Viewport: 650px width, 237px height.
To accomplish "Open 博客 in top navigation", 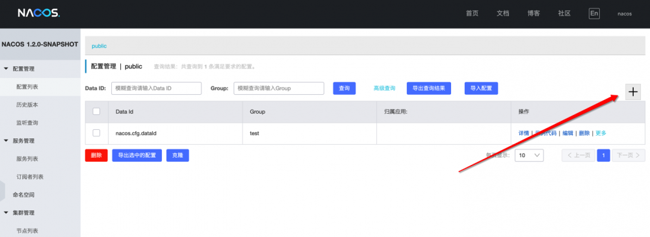I will click(x=534, y=13).
